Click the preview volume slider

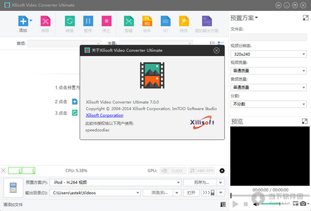[x=271, y=204]
